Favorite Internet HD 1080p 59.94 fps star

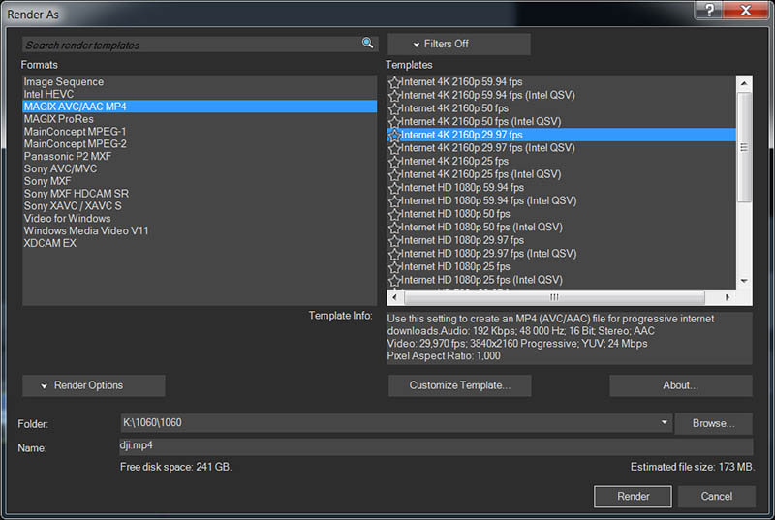(394, 188)
